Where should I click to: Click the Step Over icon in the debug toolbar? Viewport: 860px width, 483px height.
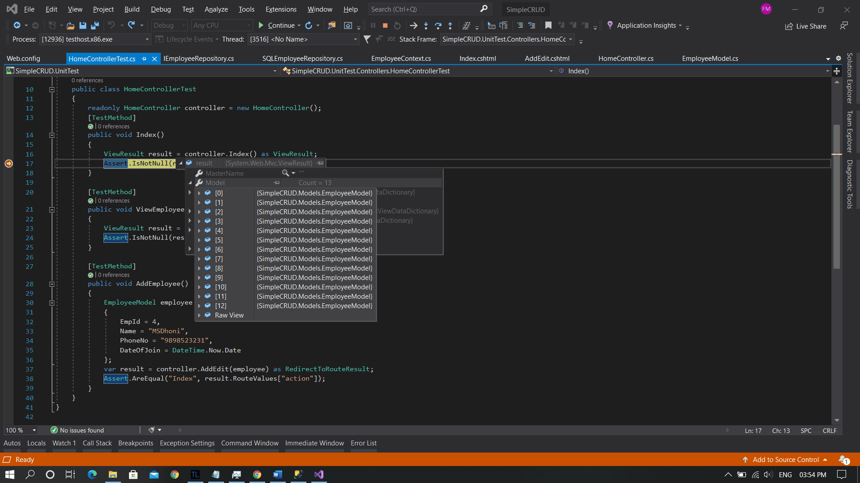point(438,25)
